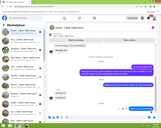Dismiss the Chrome update notification bar
Screen dimensions: 161x128
158,12
